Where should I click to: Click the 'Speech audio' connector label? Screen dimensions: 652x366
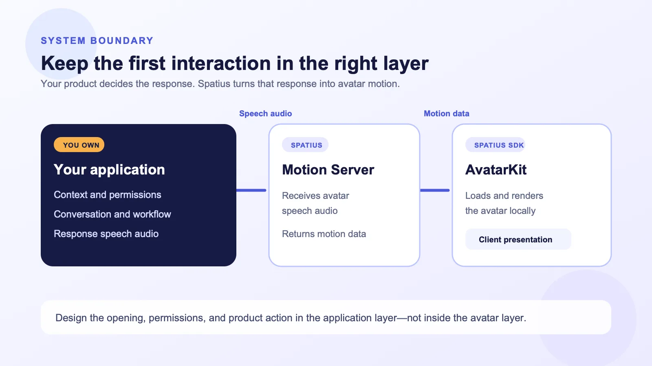tap(265, 113)
